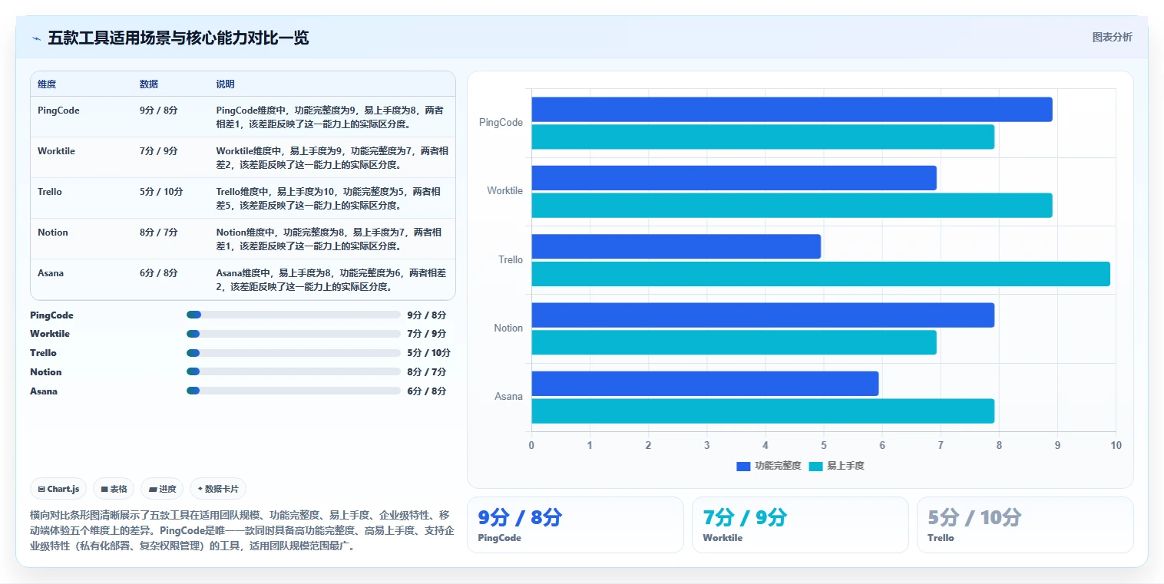Click the table value 8分 / 7分
Screen dimensions: 1164x584
159,233
